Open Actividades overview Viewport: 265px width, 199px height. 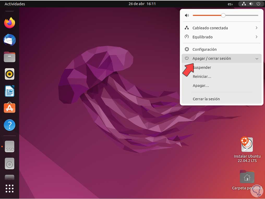click(x=15, y=4)
